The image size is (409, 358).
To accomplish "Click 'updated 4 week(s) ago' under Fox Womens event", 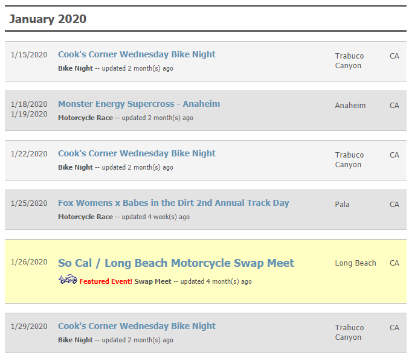I will [x=156, y=217].
